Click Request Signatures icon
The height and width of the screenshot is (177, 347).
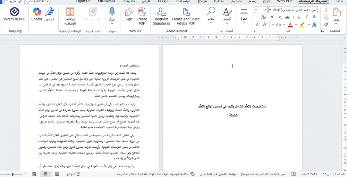tap(162, 16)
